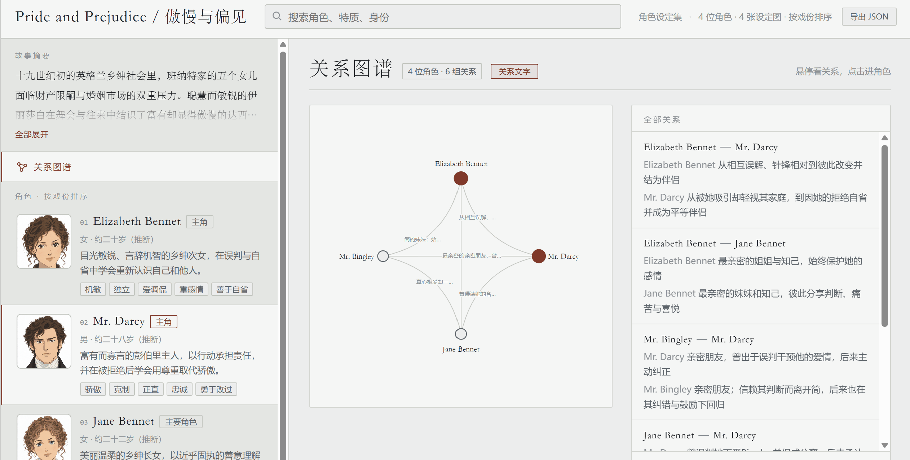Export data with 导出 JSON button
910x460 pixels.
tap(869, 17)
